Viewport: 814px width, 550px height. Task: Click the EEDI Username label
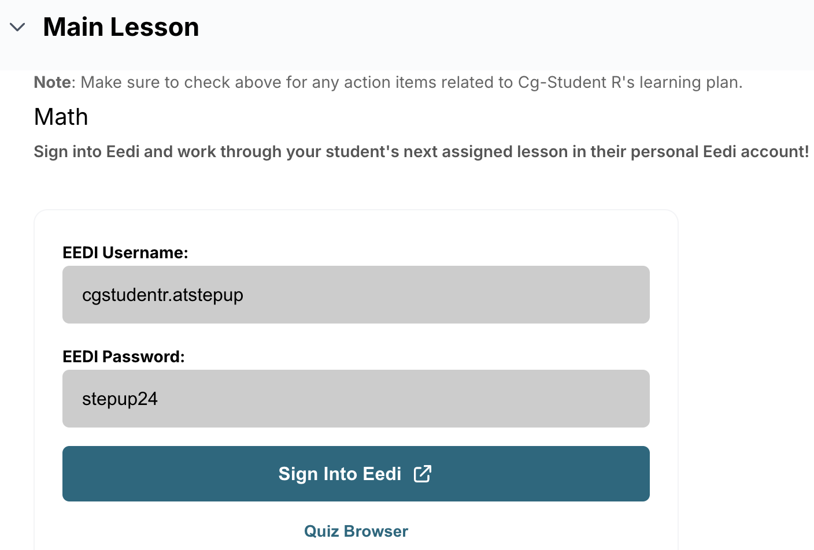pos(125,252)
